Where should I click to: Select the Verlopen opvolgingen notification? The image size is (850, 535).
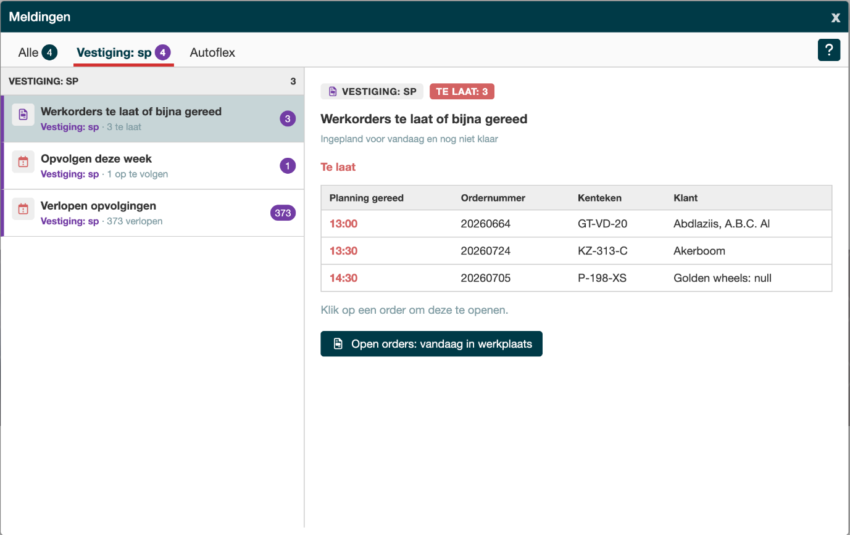point(152,213)
